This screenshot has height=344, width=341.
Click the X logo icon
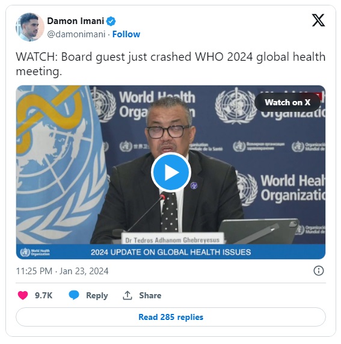(x=318, y=20)
